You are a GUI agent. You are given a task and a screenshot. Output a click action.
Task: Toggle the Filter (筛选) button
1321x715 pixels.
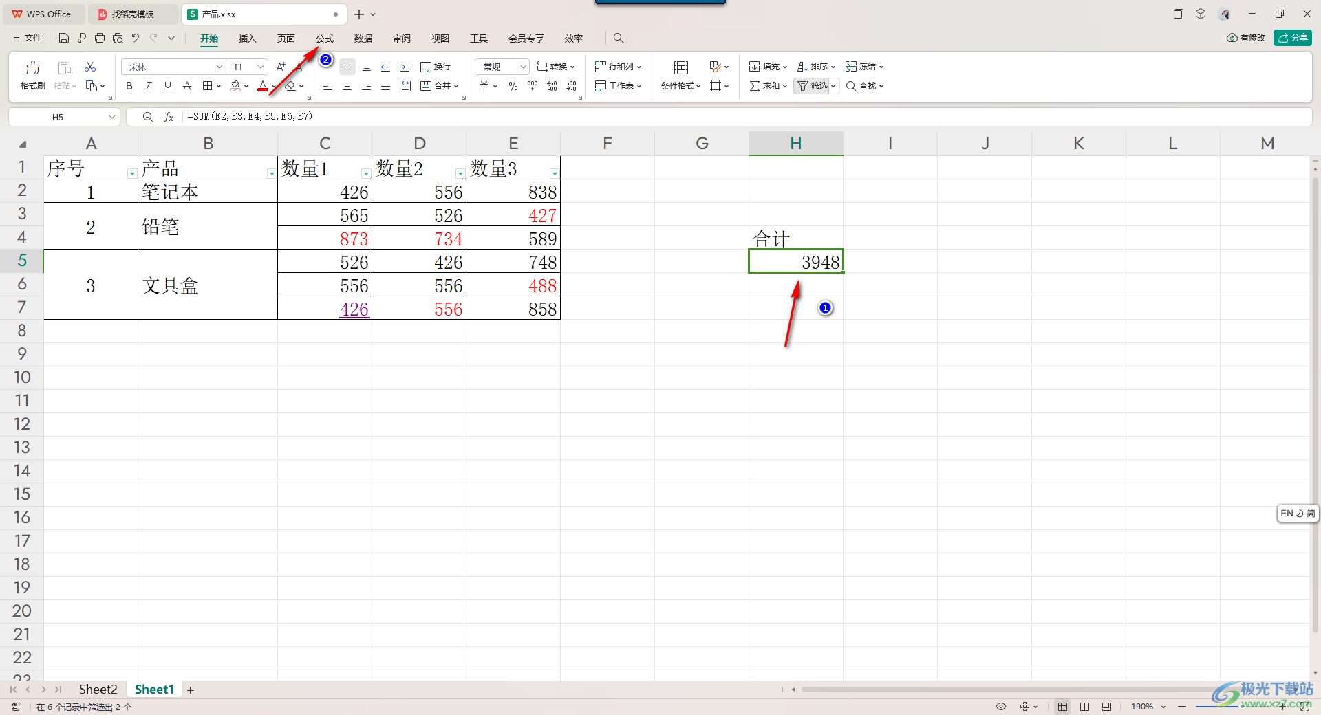click(x=813, y=86)
